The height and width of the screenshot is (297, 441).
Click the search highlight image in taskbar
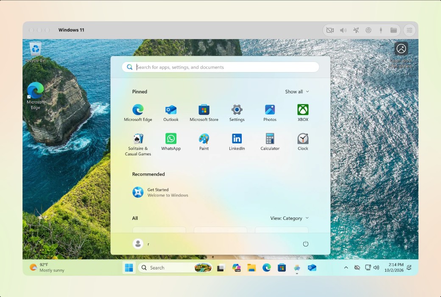pos(203,267)
